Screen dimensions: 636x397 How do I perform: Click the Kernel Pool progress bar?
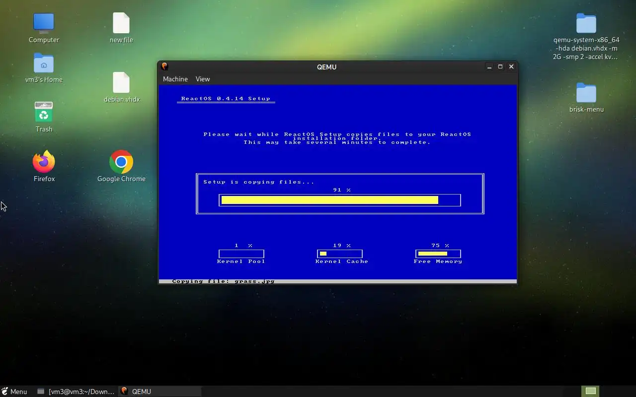click(241, 254)
